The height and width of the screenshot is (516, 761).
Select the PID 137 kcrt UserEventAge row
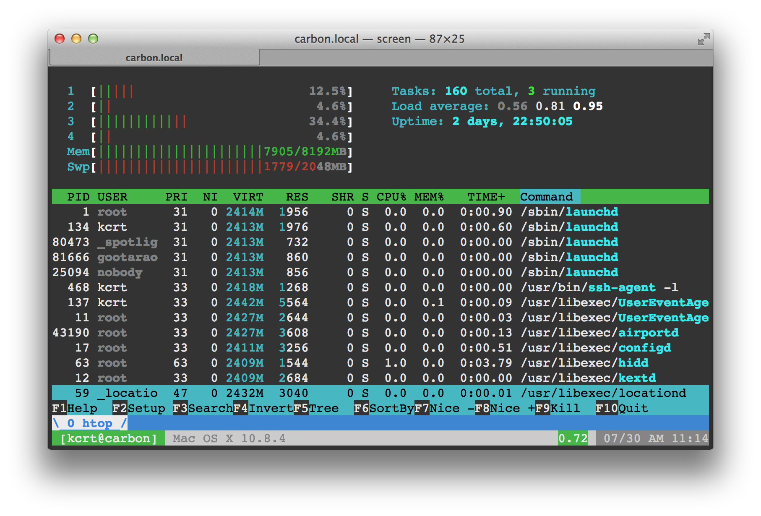pos(380,302)
